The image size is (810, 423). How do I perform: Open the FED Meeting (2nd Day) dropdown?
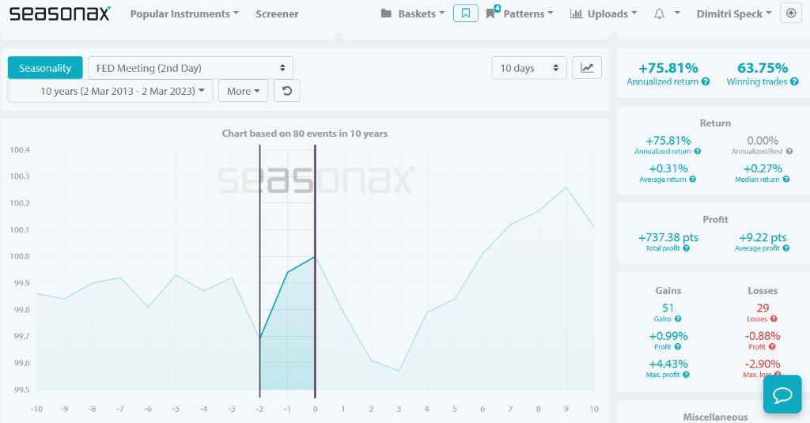[x=191, y=68]
